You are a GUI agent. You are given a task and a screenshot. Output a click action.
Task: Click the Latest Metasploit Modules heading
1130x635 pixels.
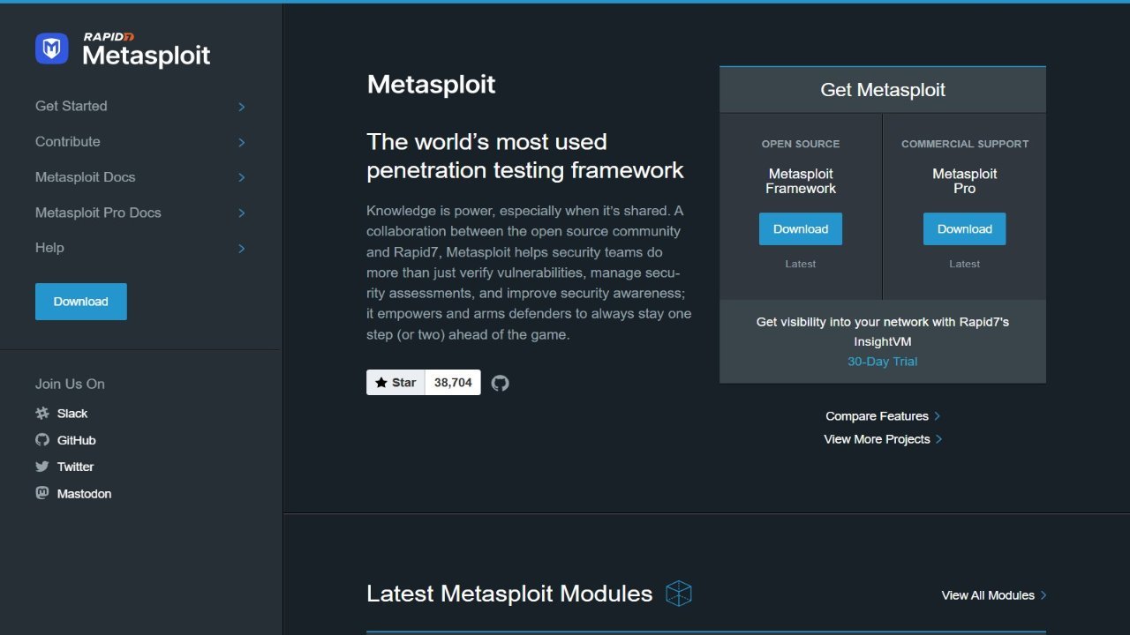click(509, 594)
